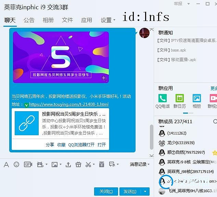
Task: Expand the chat bubble tool dropdown arrow
Action: 118,164
